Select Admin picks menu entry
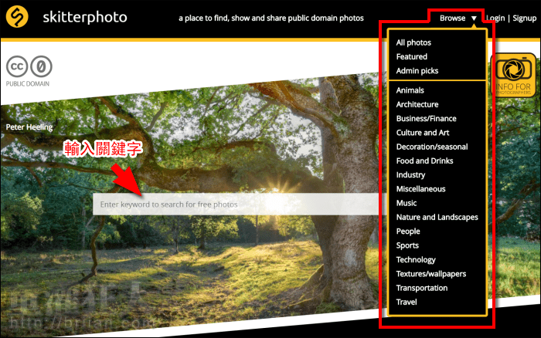Viewport: 541px width, 338px height. tap(417, 71)
